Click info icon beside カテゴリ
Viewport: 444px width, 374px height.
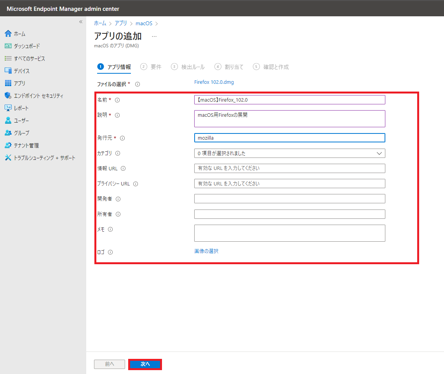(118, 153)
